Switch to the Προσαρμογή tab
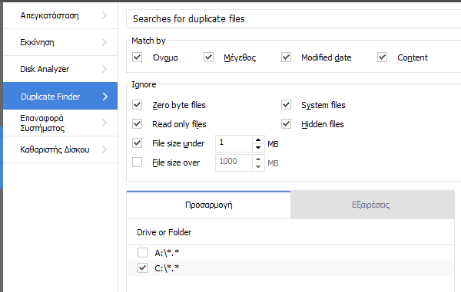Viewport: 461px width, 292px height. tap(208, 205)
